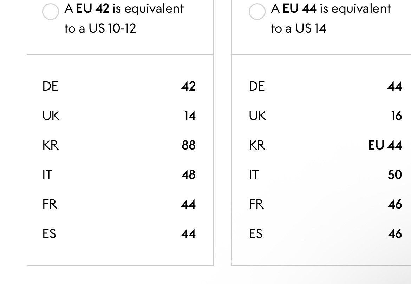Click IT label in the EU 44 card
This screenshot has height=284, width=411.
pos(254,175)
